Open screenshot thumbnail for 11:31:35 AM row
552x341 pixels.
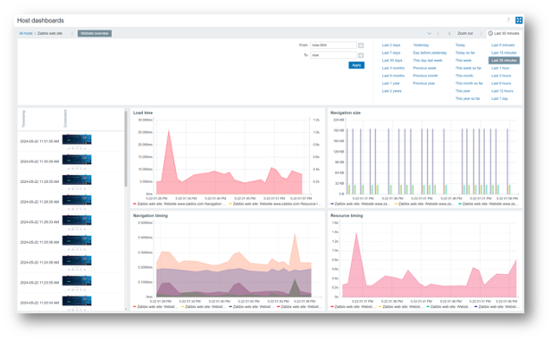[77, 141]
